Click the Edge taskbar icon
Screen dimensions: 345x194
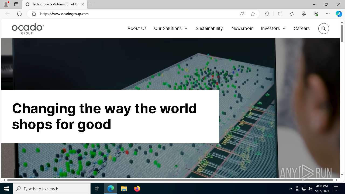pyautogui.click(x=111, y=189)
